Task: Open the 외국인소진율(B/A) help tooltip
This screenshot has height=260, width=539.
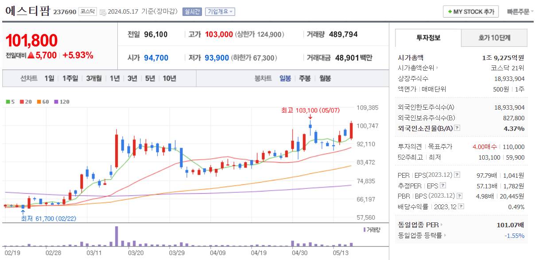Action: pyautogui.click(x=457, y=129)
